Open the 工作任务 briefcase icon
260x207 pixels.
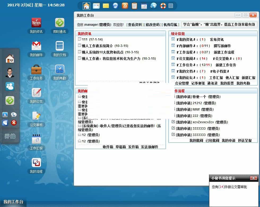[36, 70]
